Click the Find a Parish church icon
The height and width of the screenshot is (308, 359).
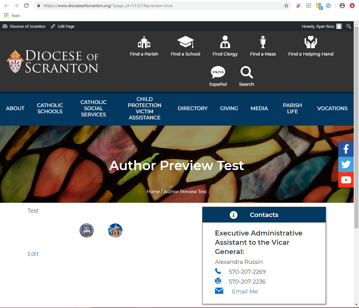pos(144,42)
